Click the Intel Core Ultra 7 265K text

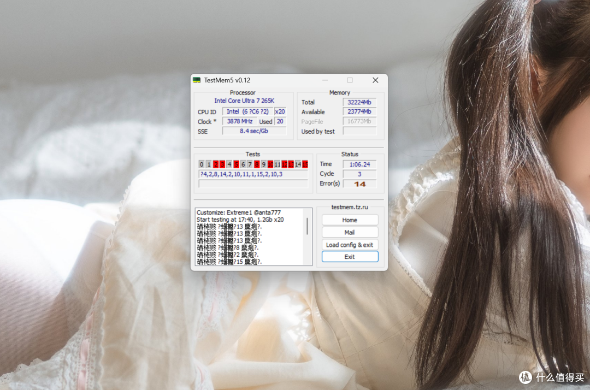point(244,101)
